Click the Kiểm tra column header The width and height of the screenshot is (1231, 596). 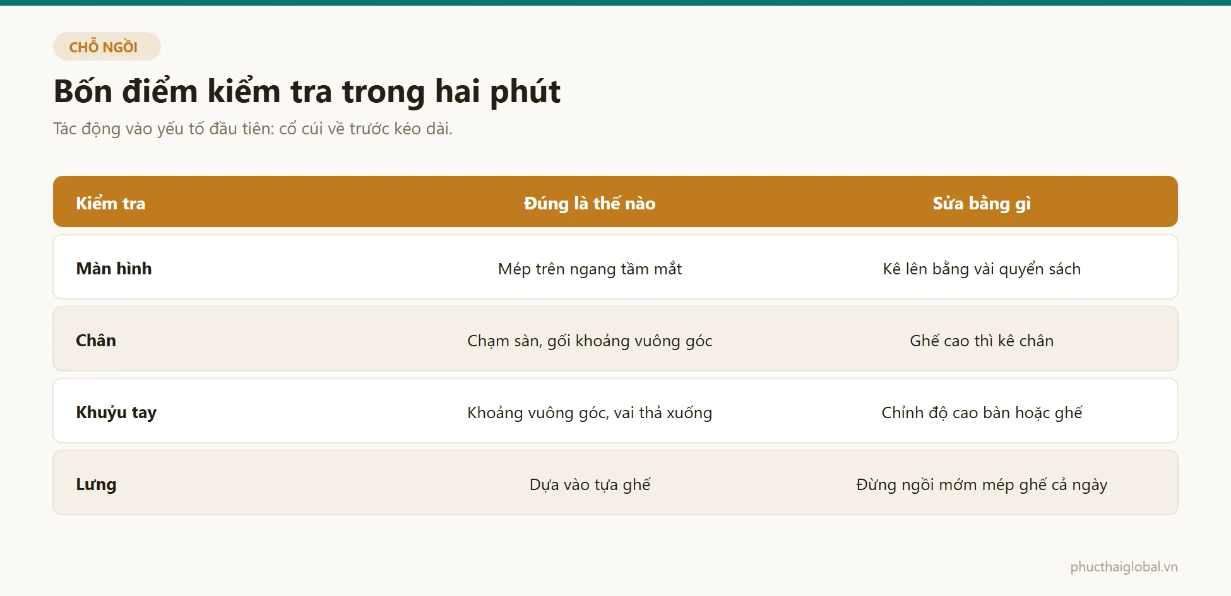point(110,203)
